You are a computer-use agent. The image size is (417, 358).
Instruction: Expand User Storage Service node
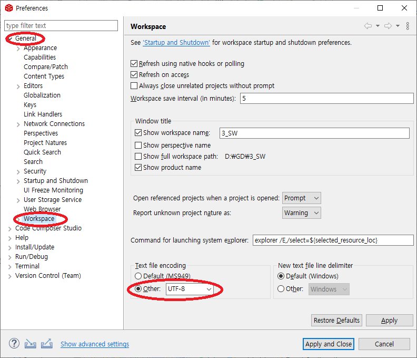(x=18, y=200)
